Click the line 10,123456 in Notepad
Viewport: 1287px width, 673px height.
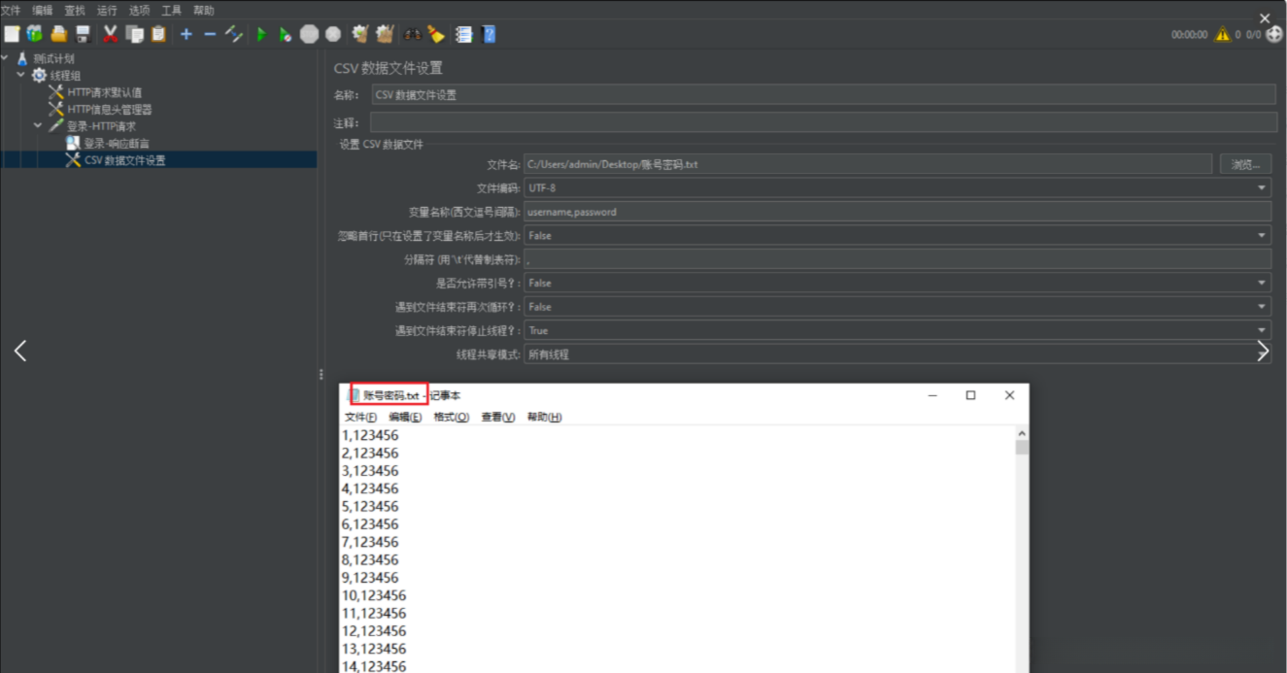374,595
